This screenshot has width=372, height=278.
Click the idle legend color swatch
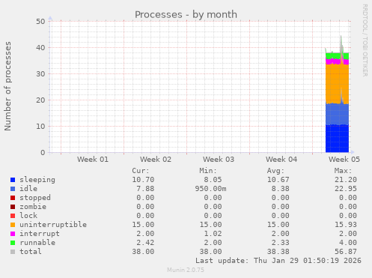pyautogui.click(x=13, y=189)
